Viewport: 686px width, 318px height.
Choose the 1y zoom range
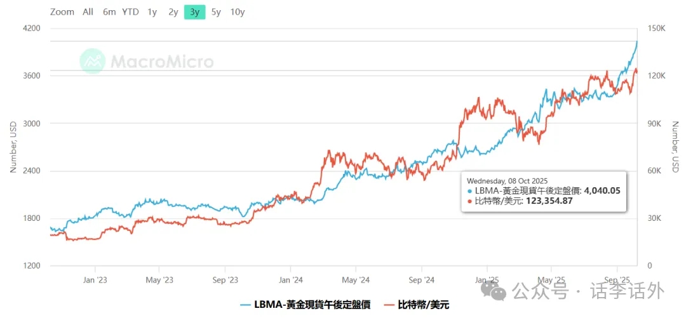pyautogui.click(x=152, y=12)
